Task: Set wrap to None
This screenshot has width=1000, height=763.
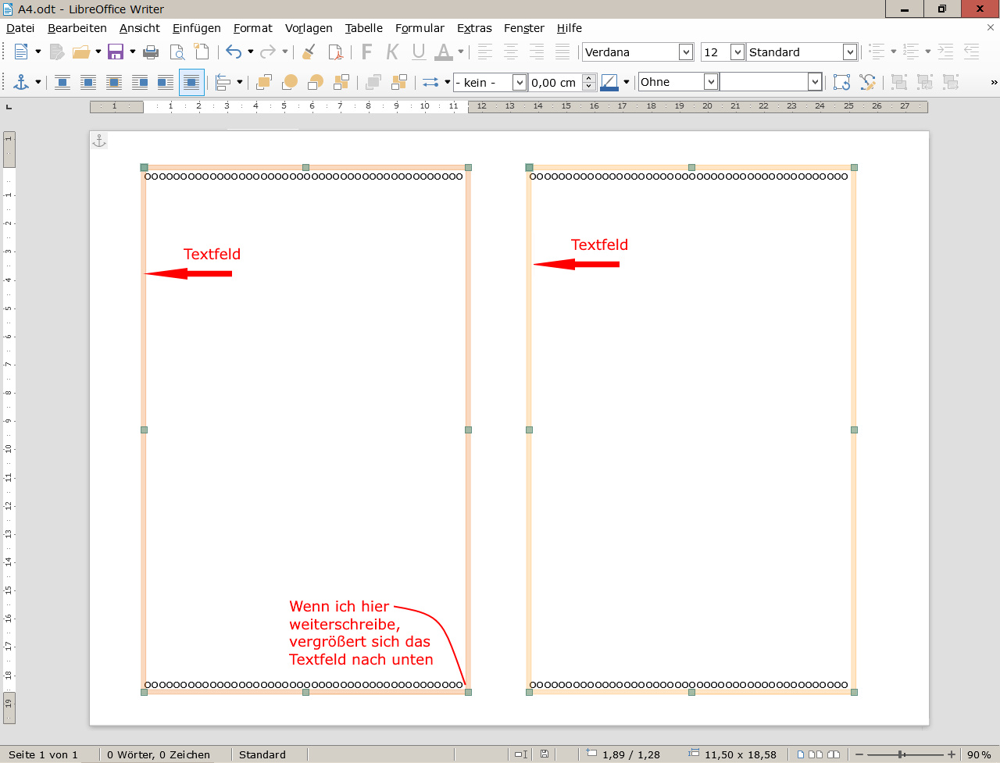Action: click(x=62, y=82)
